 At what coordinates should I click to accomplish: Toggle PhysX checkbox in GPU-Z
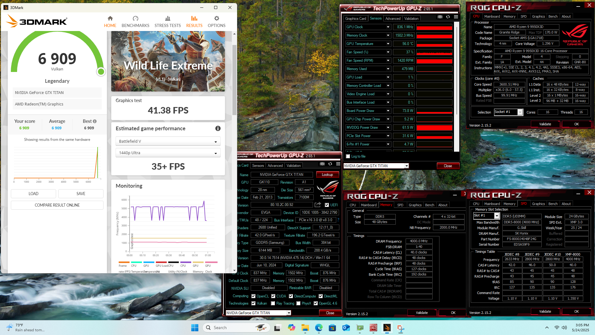298,303
